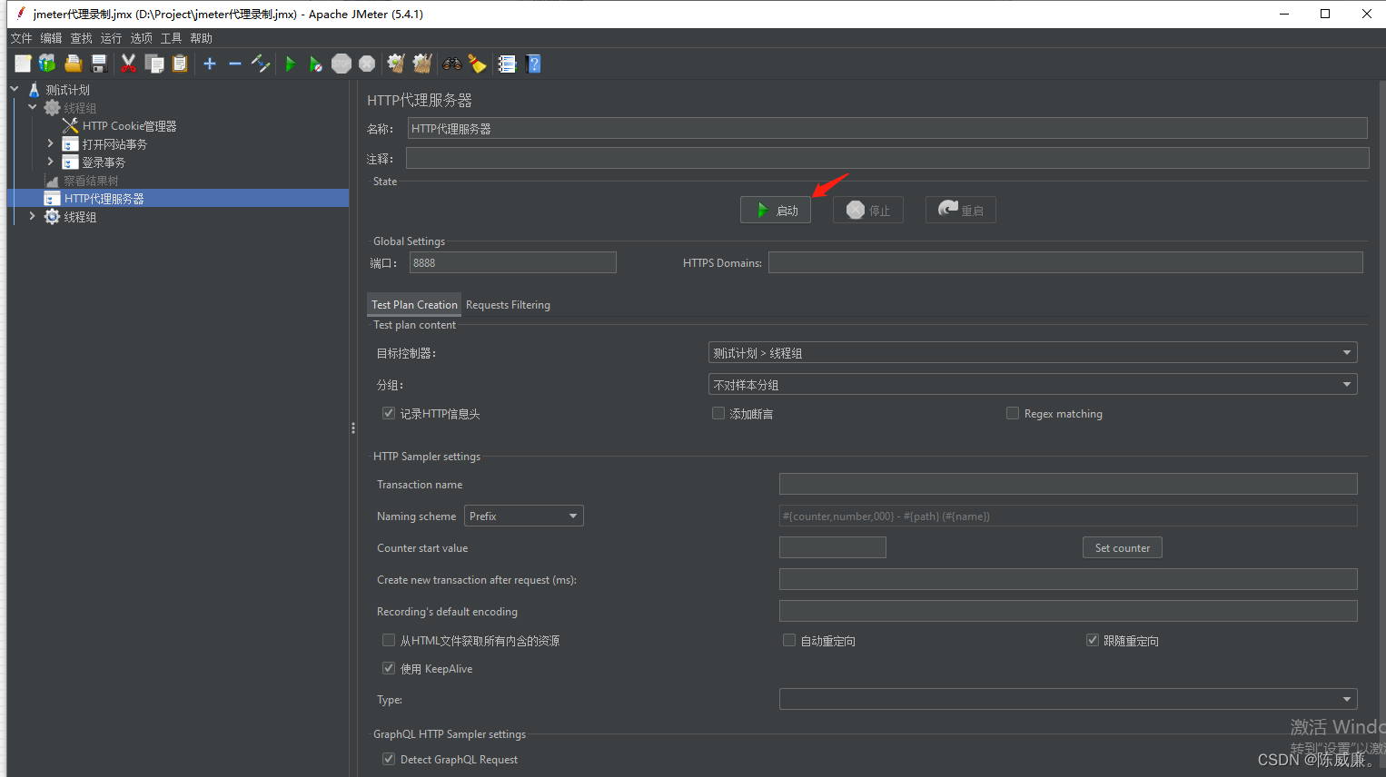
Task: Enable Regex matching checkbox
Action: (x=1013, y=413)
